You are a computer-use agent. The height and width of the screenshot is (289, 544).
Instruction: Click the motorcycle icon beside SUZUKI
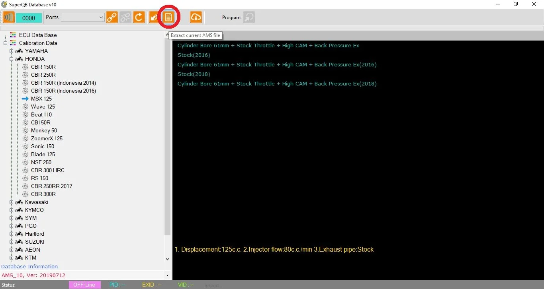point(19,242)
